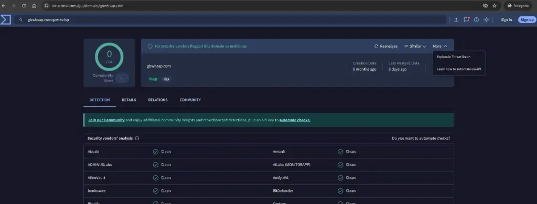Screen dimensions: 537x204
Task: Go back with browser back arrow
Action: (4, 6)
